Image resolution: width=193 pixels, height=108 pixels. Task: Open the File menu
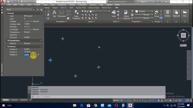9,5
